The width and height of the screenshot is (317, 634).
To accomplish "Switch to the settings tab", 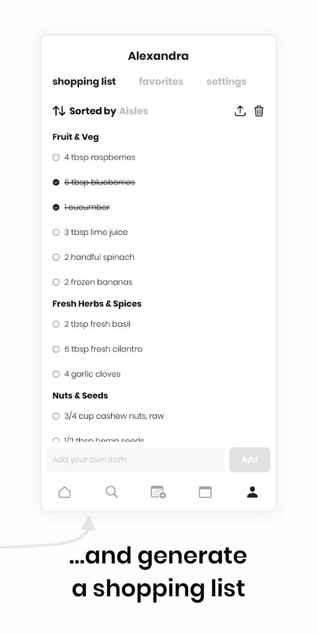I will 226,82.
